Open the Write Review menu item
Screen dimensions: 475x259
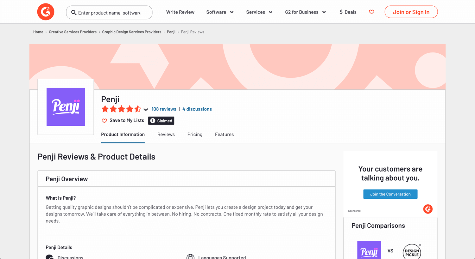pyautogui.click(x=180, y=12)
